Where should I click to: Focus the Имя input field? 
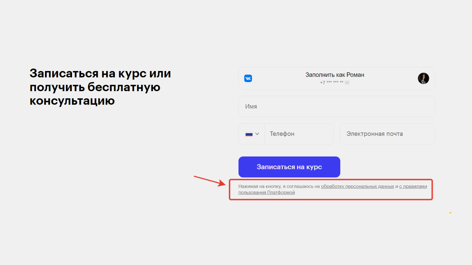pyautogui.click(x=337, y=106)
